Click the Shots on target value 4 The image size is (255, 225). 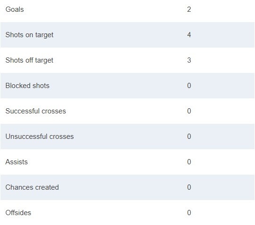189,35
